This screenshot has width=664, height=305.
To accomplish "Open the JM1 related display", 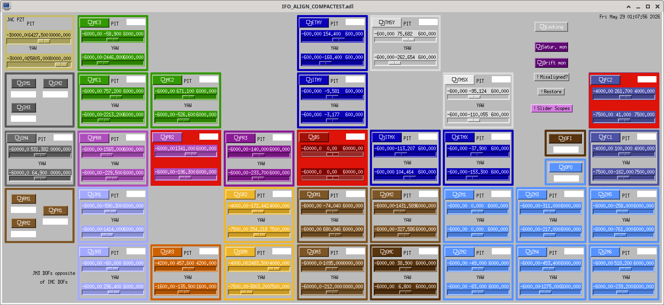I will tap(94, 195).
